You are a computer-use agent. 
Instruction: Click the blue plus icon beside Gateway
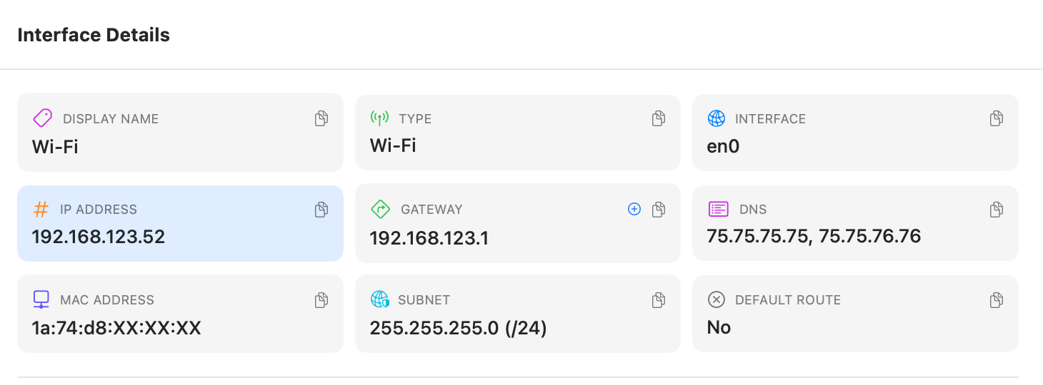[x=634, y=209]
